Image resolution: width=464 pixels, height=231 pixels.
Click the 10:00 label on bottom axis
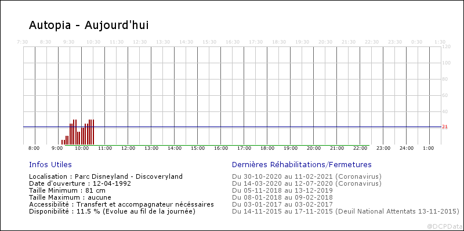tap(81, 148)
